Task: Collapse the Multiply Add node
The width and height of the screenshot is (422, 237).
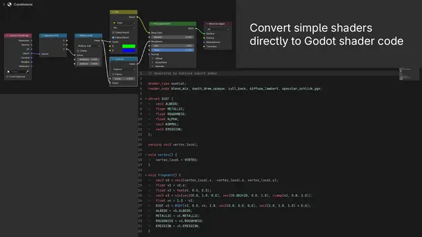Action: coord(78,36)
